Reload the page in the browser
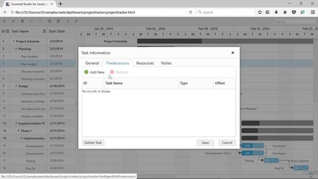Viewport: 318px width, 179px height. coord(190,12)
